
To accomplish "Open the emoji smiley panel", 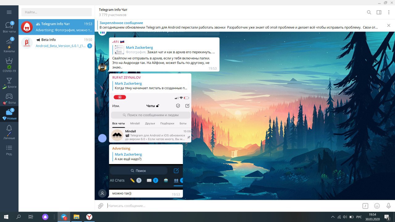I will 377,206.
